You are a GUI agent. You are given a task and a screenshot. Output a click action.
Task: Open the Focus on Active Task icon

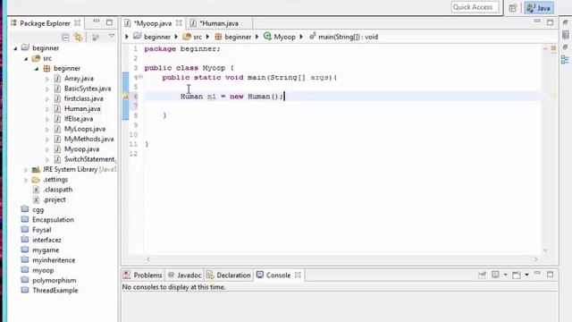[96, 37]
